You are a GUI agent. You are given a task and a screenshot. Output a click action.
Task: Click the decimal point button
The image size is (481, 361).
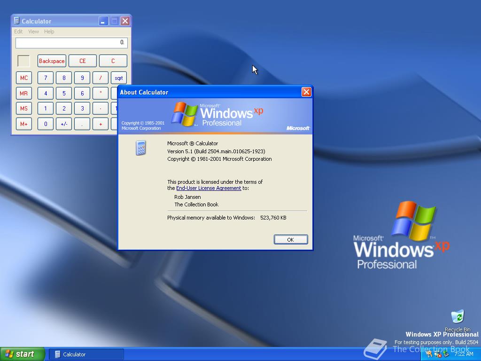point(82,124)
